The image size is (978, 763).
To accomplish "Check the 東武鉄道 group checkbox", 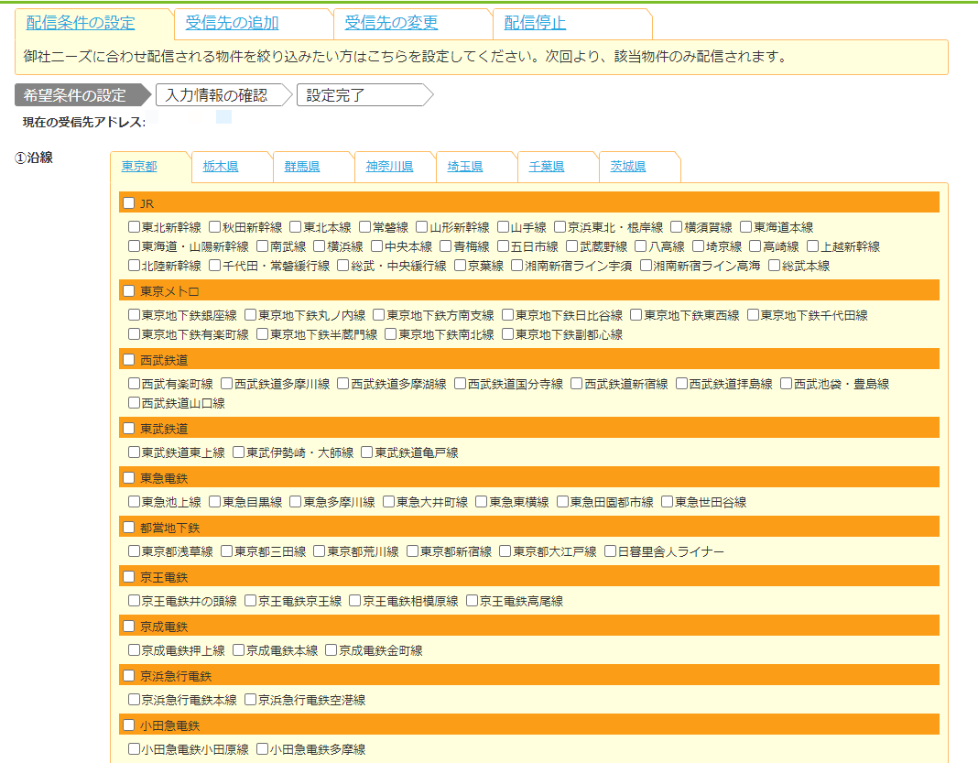I will pyautogui.click(x=129, y=428).
